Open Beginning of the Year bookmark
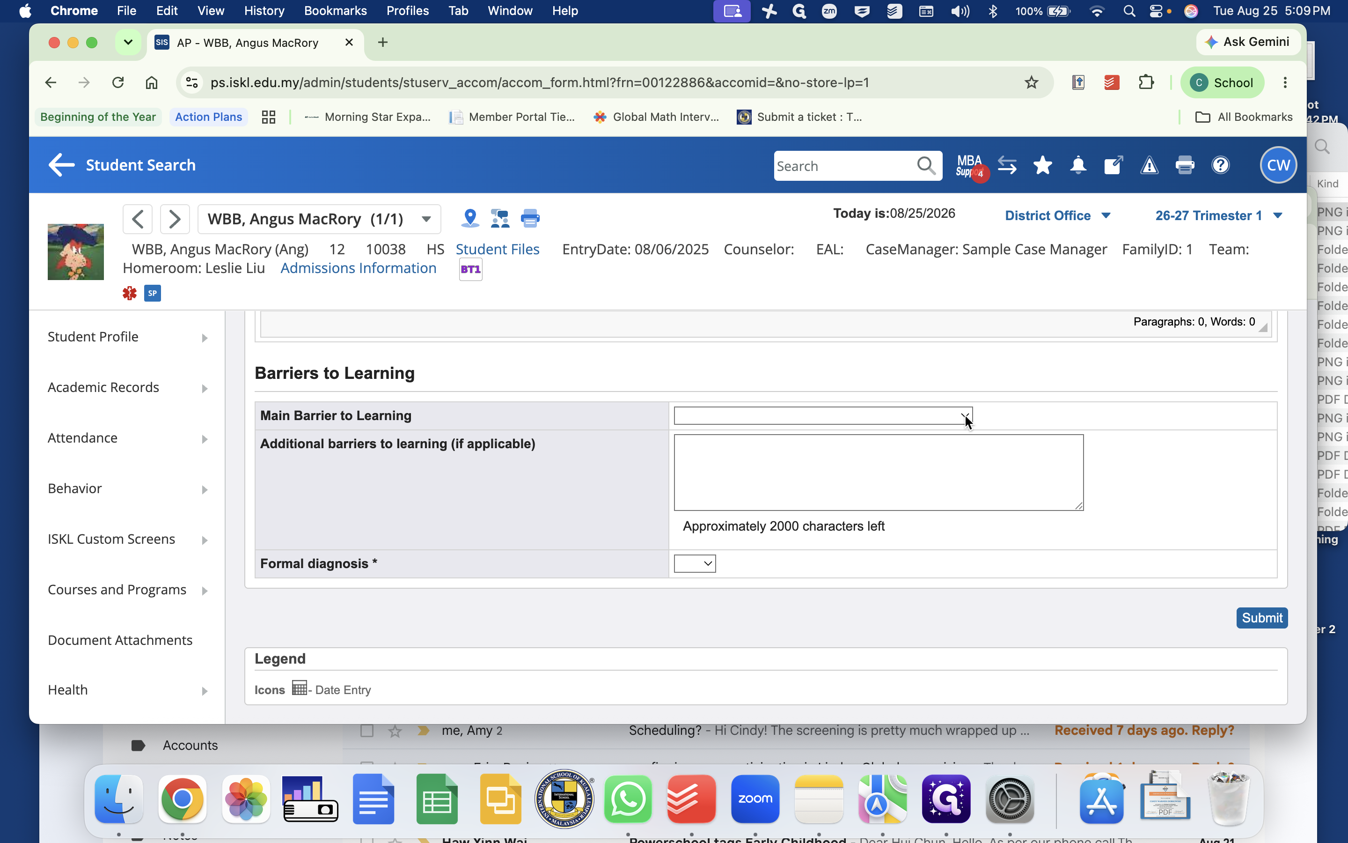 [x=98, y=117]
